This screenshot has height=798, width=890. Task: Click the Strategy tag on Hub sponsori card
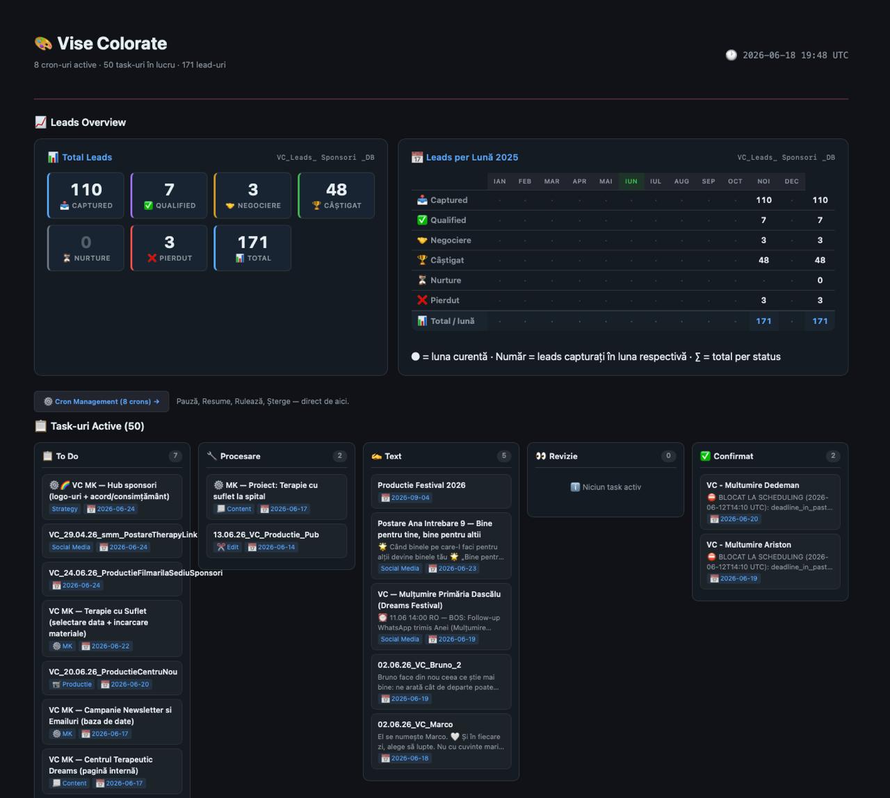[x=65, y=509]
